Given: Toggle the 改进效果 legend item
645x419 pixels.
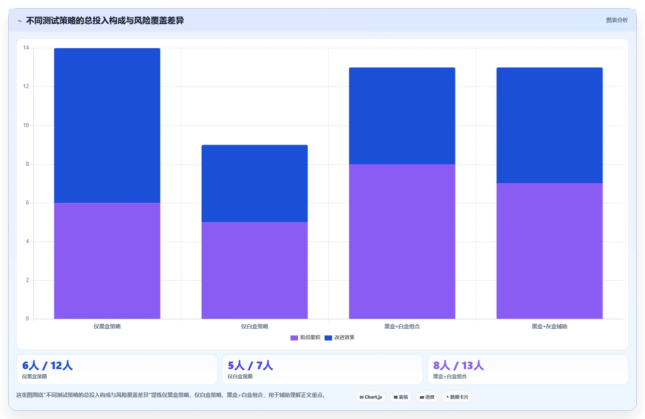Looking at the screenshot, I should pyautogui.click(x=340, y=338).
